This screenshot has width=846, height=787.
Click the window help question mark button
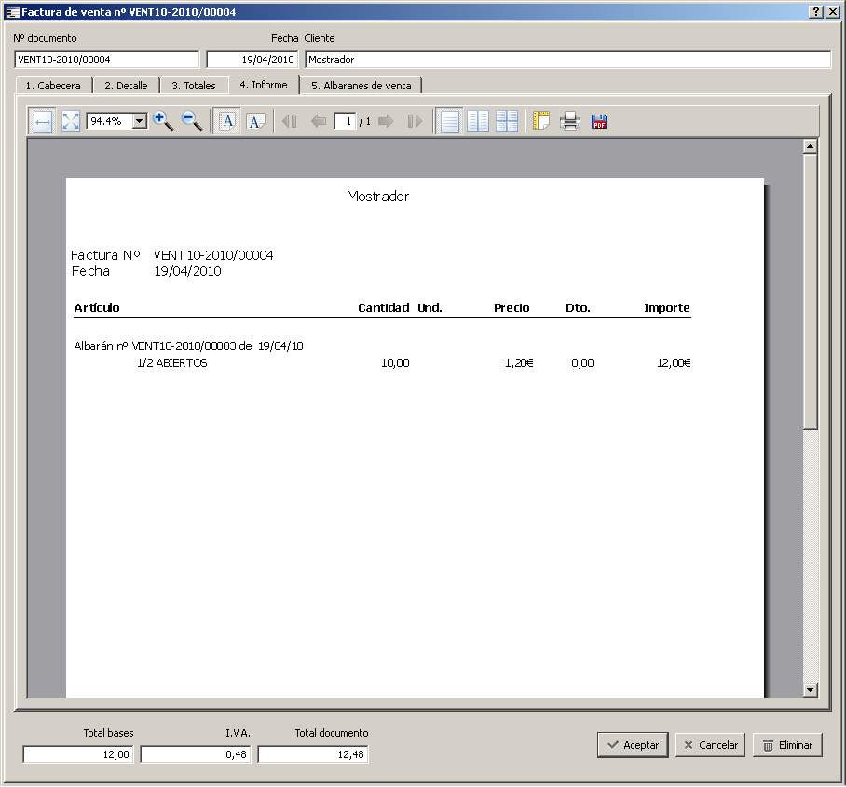click(x=816, y=12)
